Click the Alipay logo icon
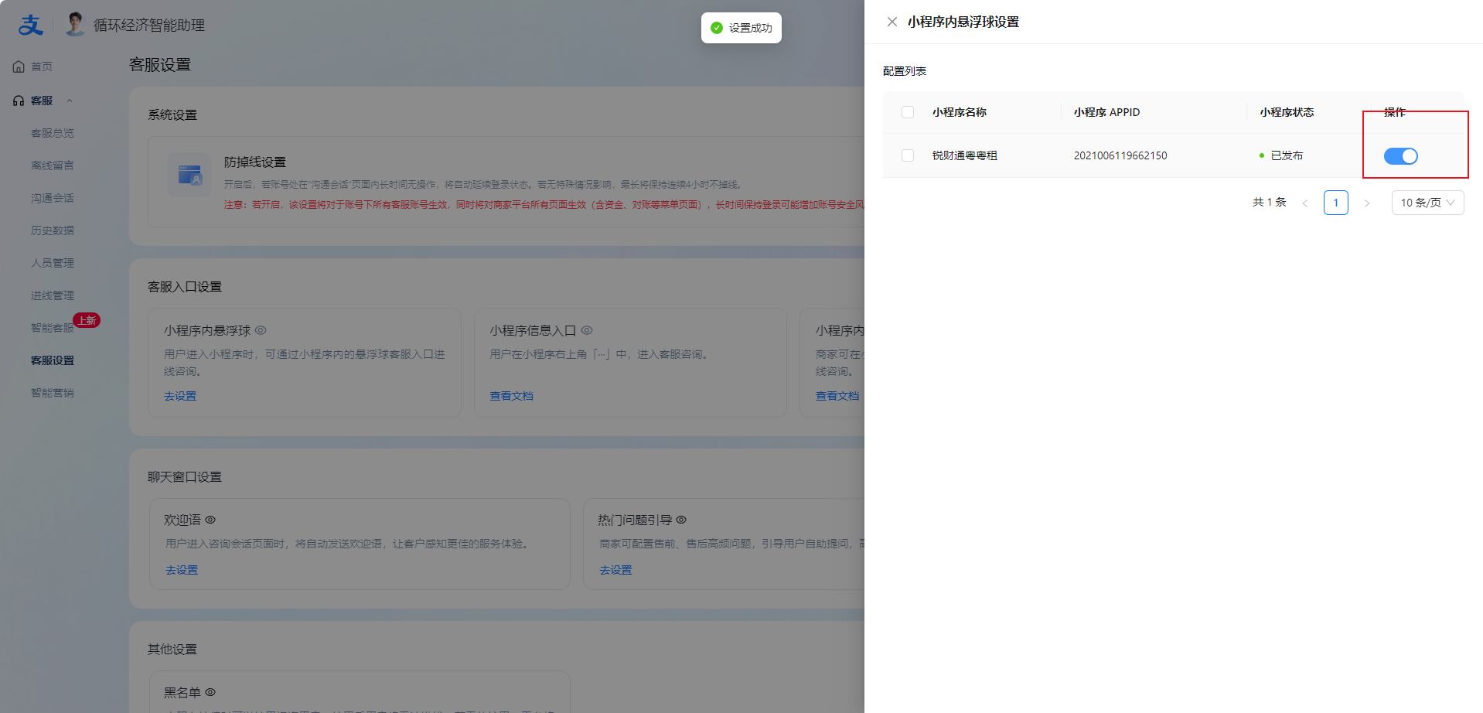Viewport: 1483px width, 713px height. tap(30, 25)
